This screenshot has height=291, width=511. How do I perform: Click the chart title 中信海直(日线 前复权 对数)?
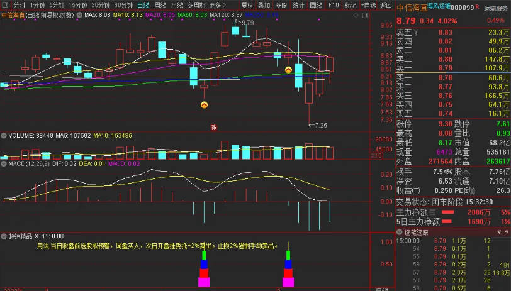tap(38, 15)
